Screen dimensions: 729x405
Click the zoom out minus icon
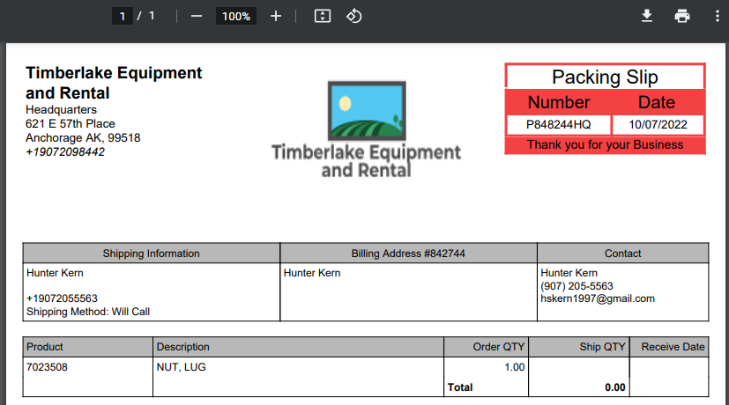pos(197,16)
